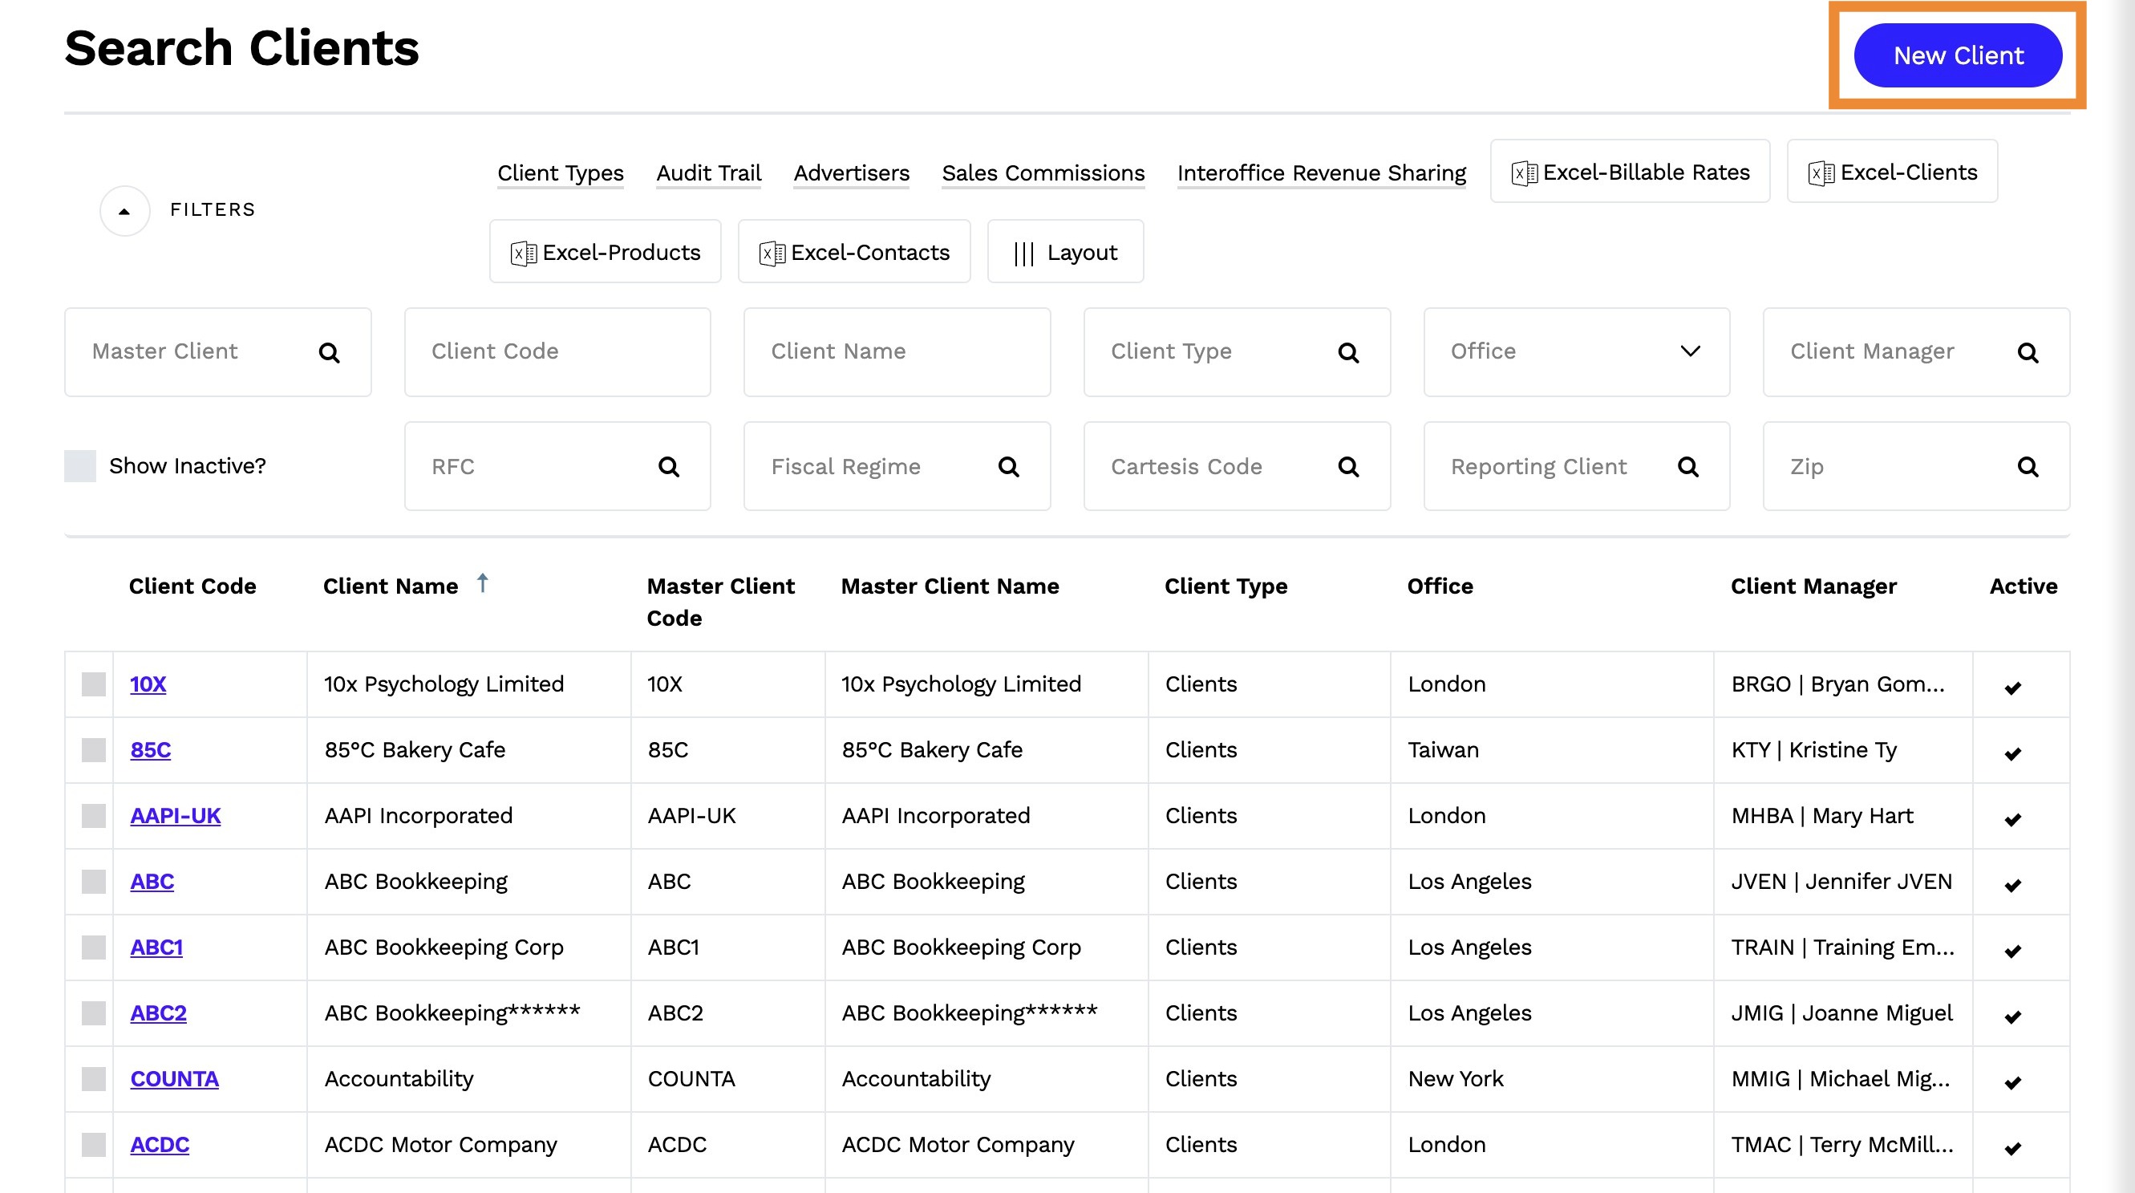The width and height of the screenshot is (2135, 1193).
Task: Select the checkbox for row ABC2
Action: coord(94,1013)
